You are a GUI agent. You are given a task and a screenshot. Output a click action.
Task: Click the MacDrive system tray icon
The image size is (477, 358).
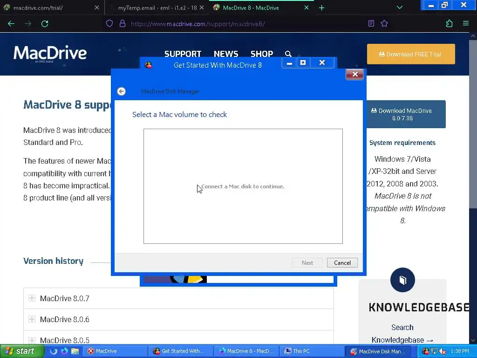coord(425,351)
